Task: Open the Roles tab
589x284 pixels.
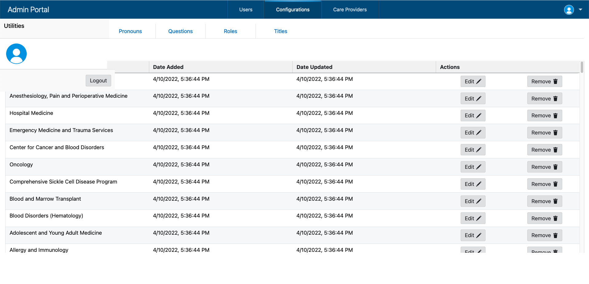Action: click(230, 31)
